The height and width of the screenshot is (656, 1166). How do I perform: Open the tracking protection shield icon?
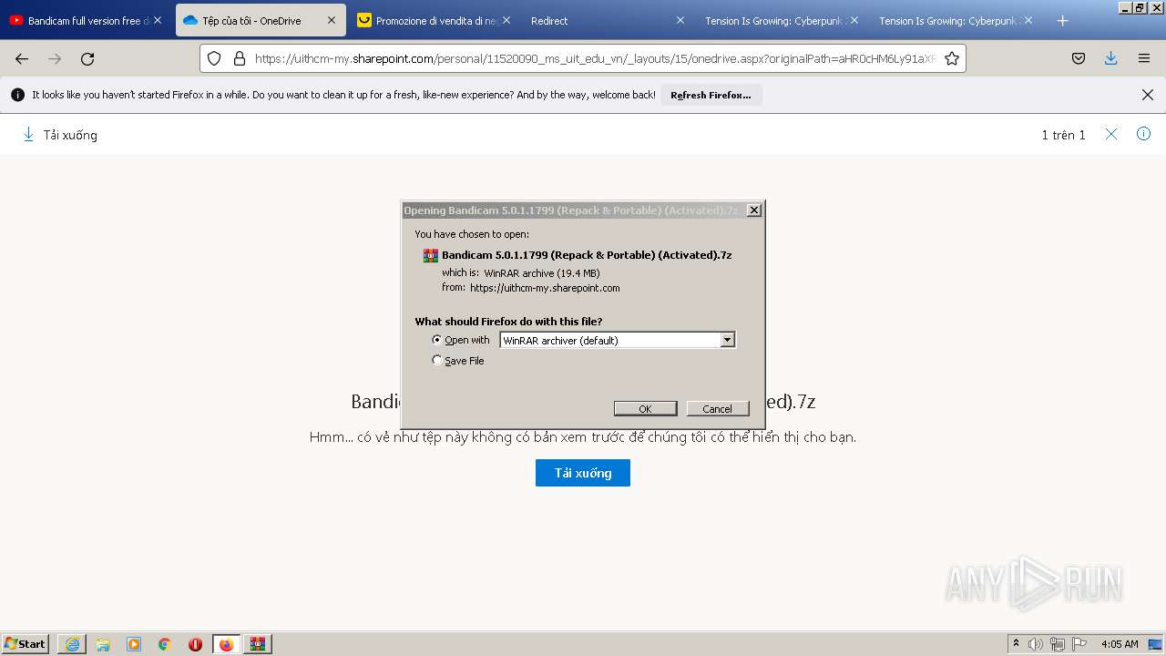(214, 58)
